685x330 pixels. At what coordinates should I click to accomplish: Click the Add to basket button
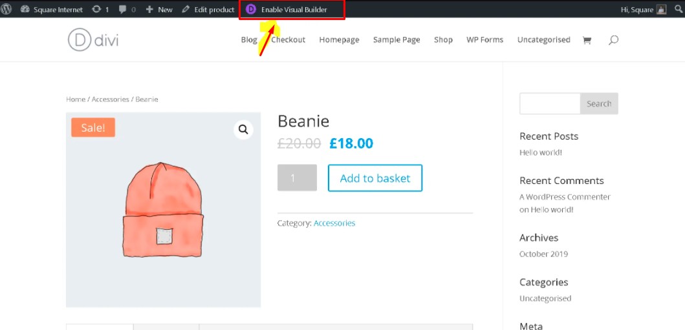[x=375, y=178]
